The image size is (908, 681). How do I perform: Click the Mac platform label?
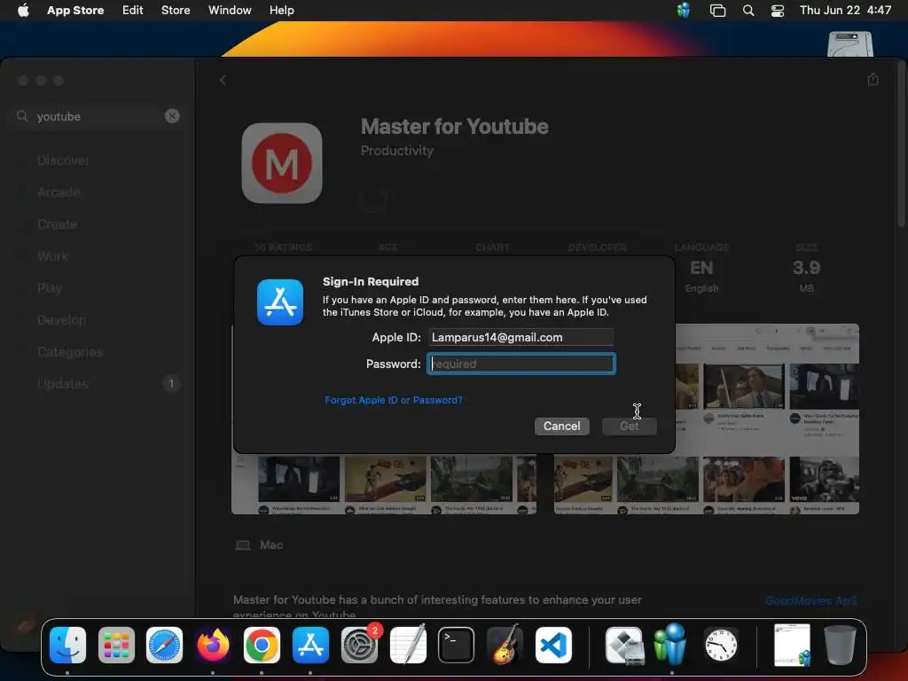pos(271,545)
